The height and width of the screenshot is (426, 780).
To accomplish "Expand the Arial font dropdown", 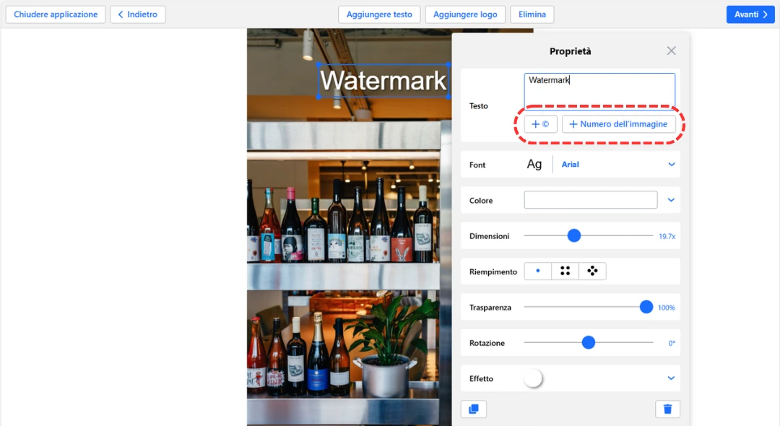I will click(x=672, y=165).
